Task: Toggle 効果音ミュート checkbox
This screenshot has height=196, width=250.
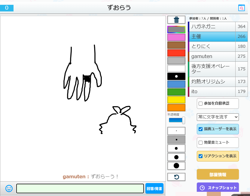Action: [x=201, y=142]
